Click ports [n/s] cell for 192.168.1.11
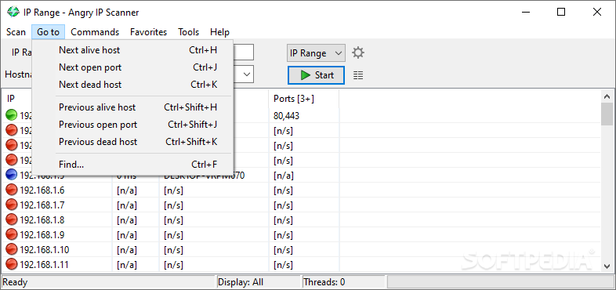616x290 pixels. click(283, 265)
